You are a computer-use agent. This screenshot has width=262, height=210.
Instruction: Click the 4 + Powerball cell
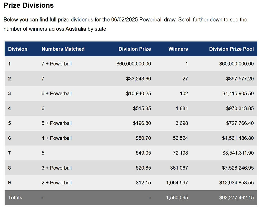pos(57,138)
